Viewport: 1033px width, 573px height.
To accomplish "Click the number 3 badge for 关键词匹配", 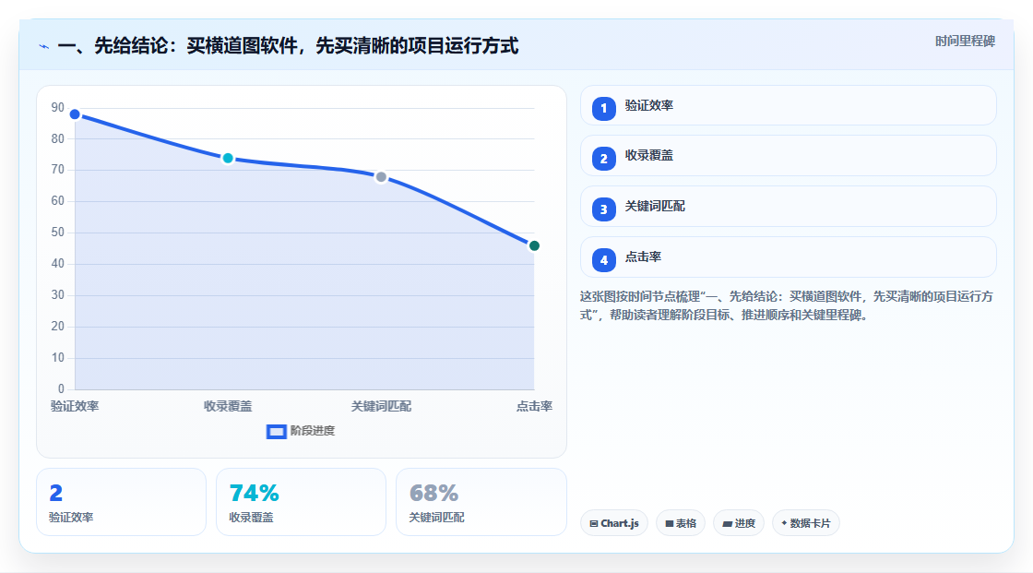I will pos(603,209).
